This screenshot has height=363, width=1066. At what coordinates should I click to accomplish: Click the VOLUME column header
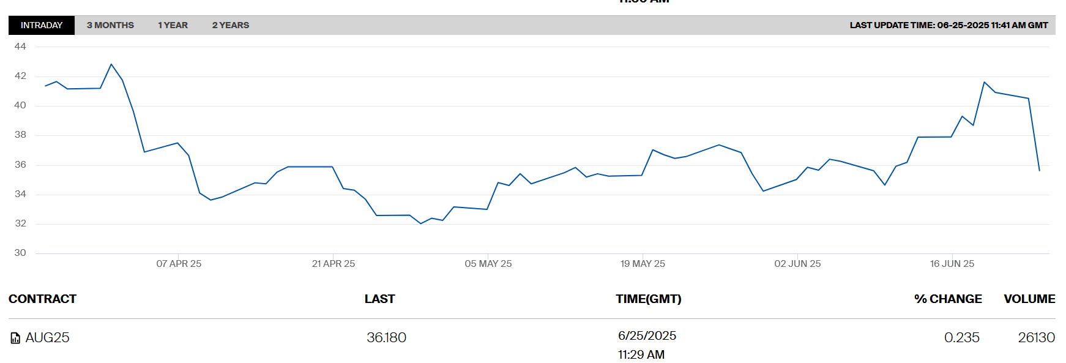[1029, 299]
